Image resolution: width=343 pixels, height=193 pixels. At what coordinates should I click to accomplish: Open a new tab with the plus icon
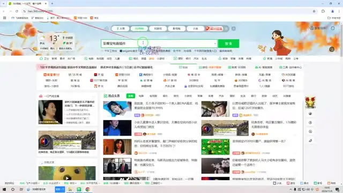click(x=53, y=4)
